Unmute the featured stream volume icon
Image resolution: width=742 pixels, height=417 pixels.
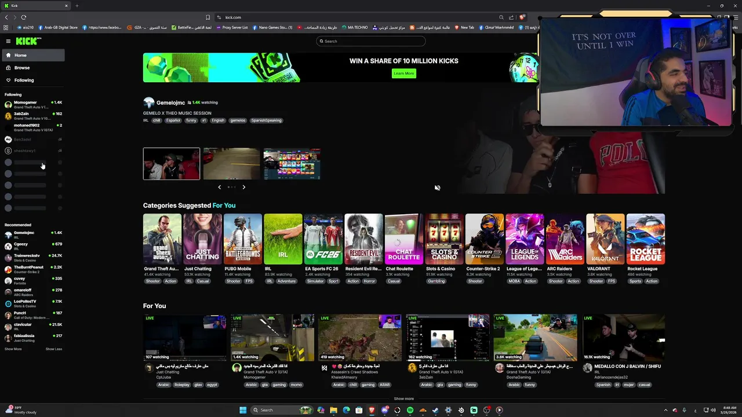437,188
